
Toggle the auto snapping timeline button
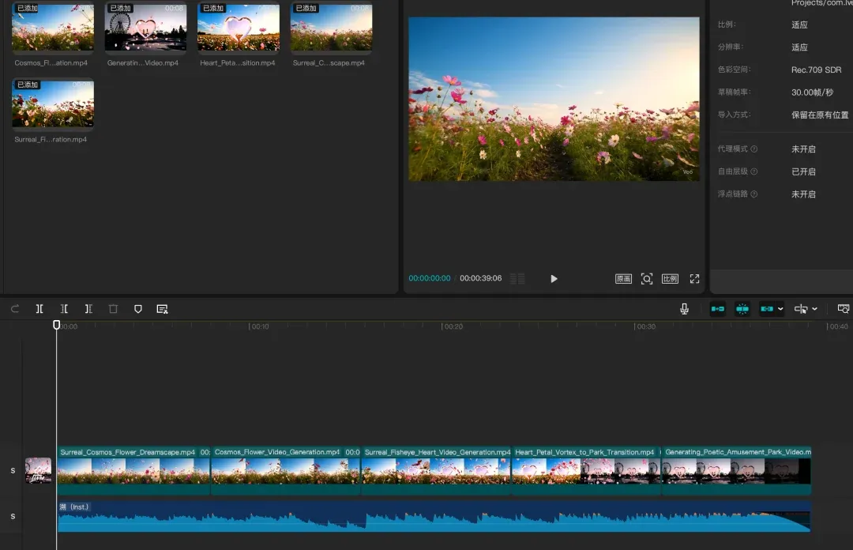point(742,309)
